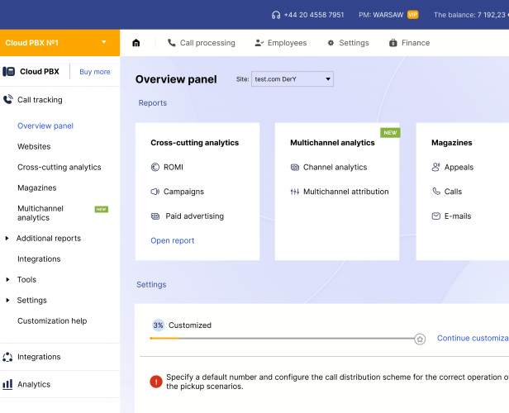
Task: Click the Settings gear icon in top navigation
Action: point(331,43)
